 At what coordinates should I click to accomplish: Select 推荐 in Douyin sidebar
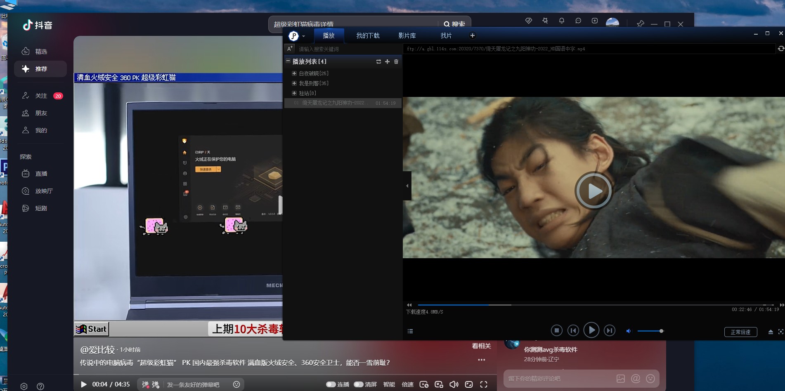[40, 69]
